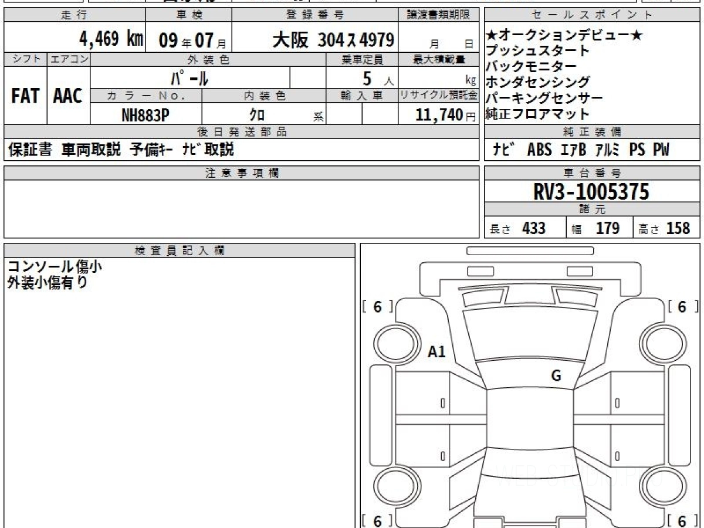The image size is (704, 528).
Task: Select the バックモニター sales point
Action: click(x=531, y=67)
